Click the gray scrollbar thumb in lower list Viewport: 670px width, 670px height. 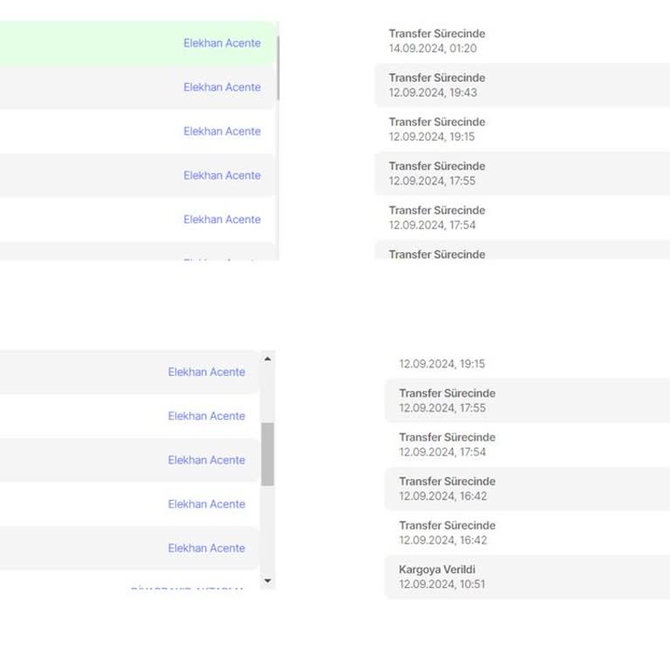coord(268,455)
